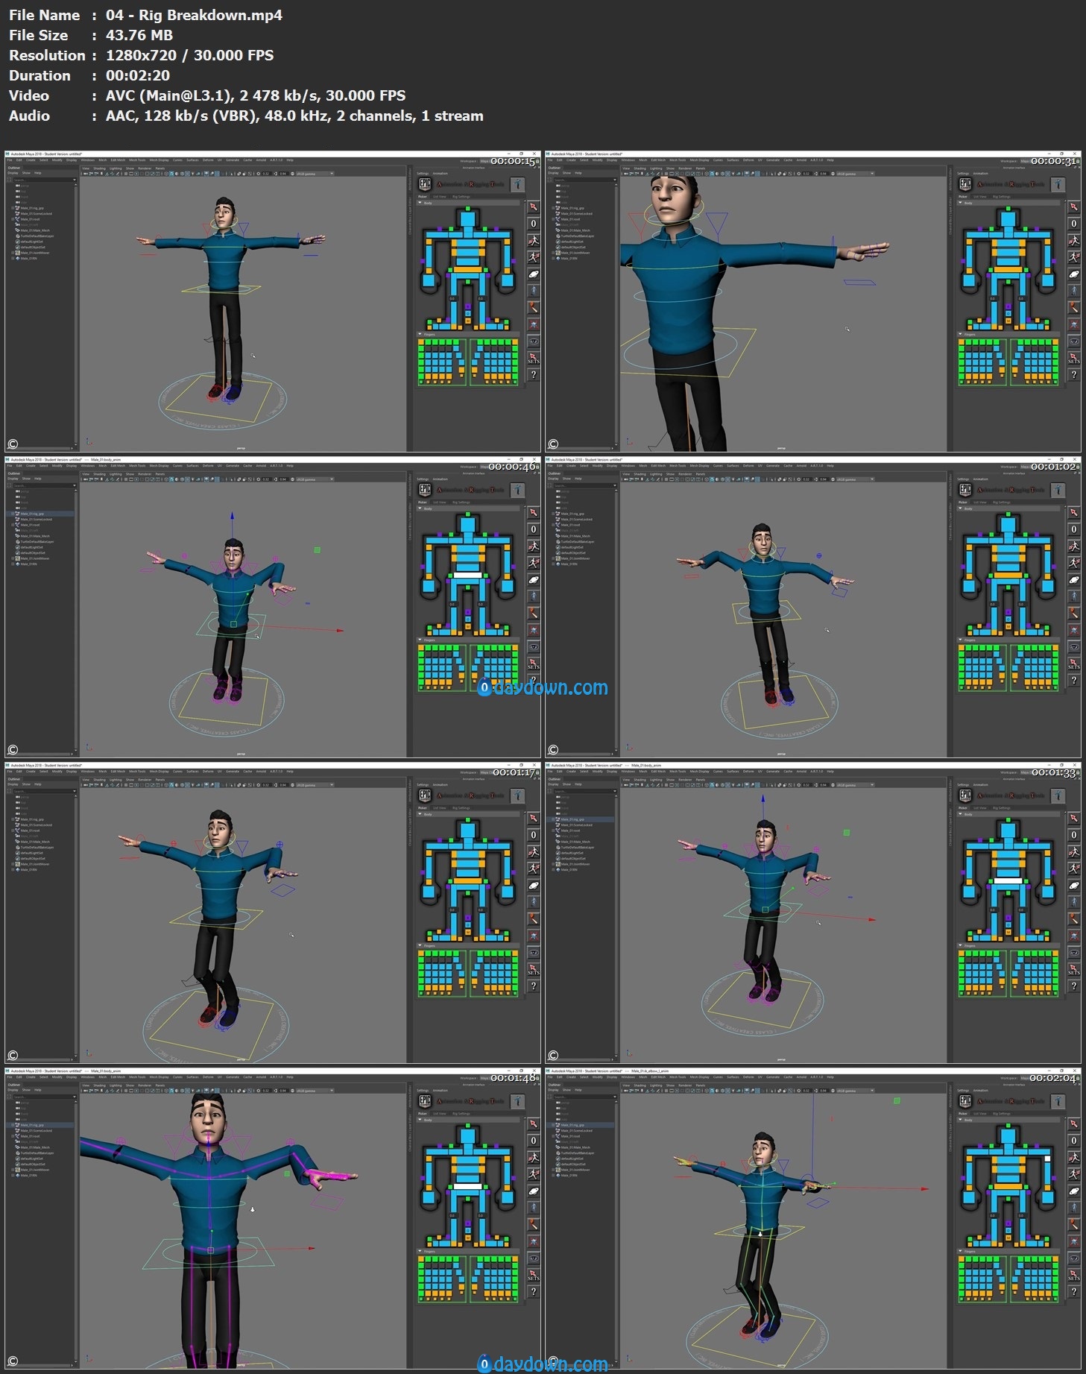Expand the Male_01:root node, 00:02:04 frame
Image resolution: width=1086 pixels, height=1374 pixels.
553,1136
